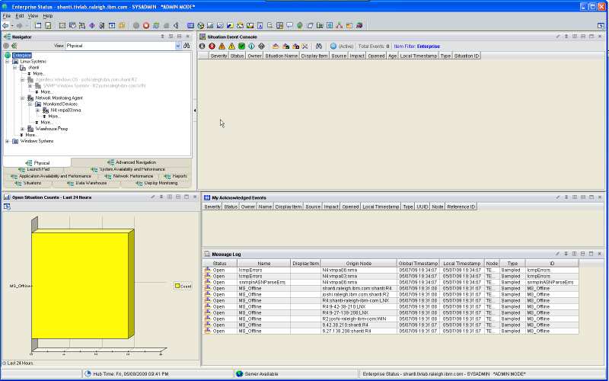Image resolution: width=609 pixels, height=381 pixels.
Task: Click the Save workspace icon in main toolbar
Action: point(48,26)
